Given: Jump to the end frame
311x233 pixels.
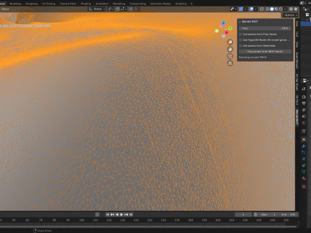Looking at the screenshot, I should 131,214.
